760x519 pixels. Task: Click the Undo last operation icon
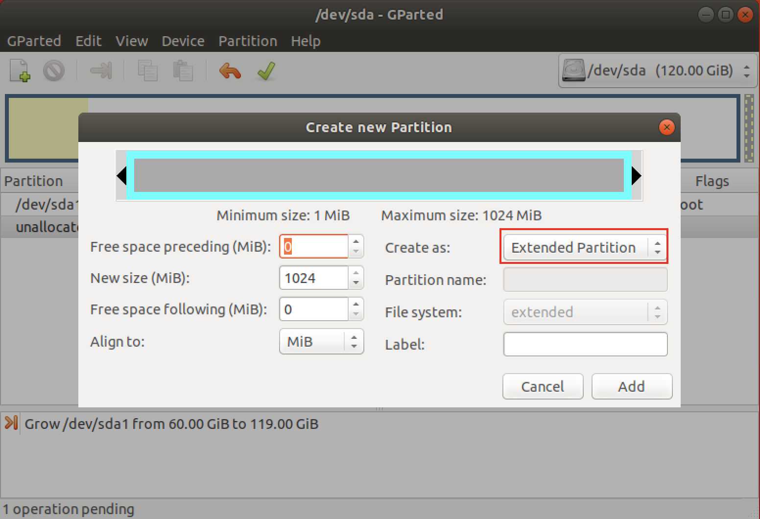pyautogui.click(x=230, y=71)
